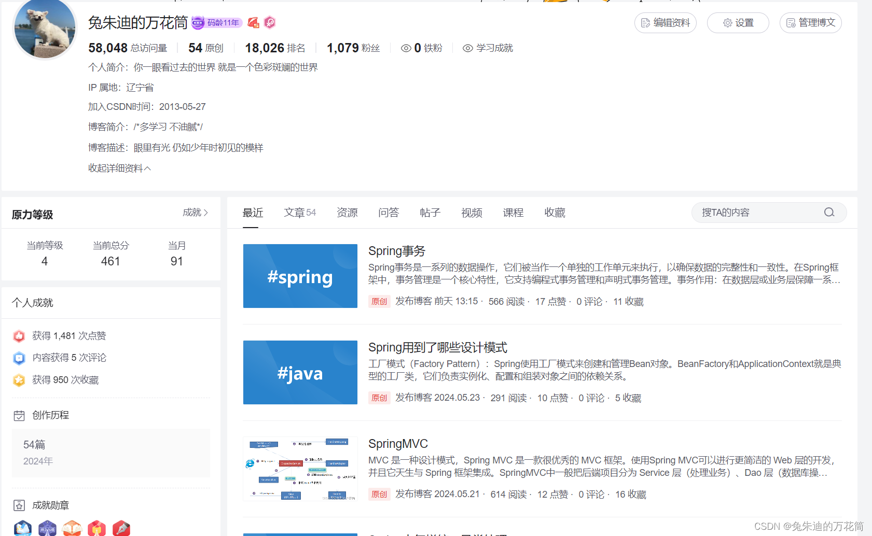Image resolution: width=872 pixels, height=536 pixels.
Task: Open the SpringMVC diagram thumbnail
Action: coord(300,469)
